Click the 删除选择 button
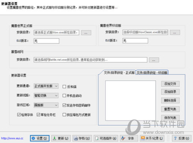The height and width of the screenshot is (143, 193). point(170,100)
